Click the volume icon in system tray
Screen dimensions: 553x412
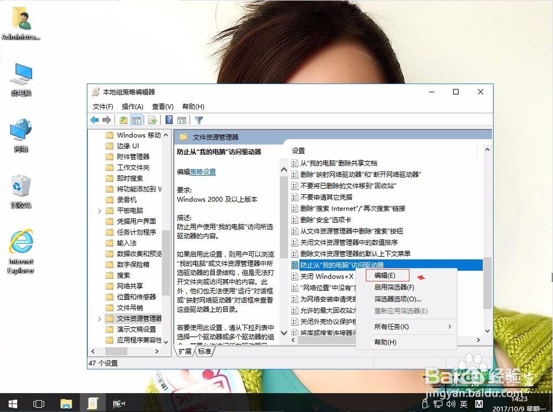pyautogui.click(x=451, y=404)
